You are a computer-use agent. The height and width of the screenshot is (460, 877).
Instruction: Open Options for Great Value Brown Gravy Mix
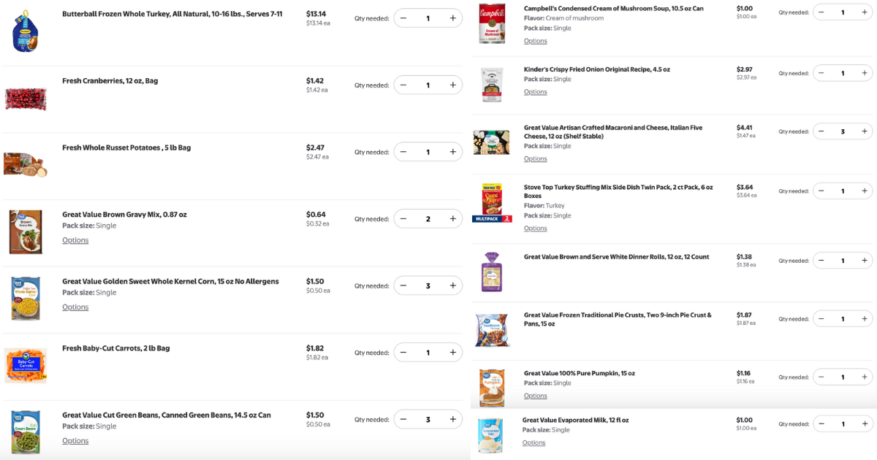75,240
